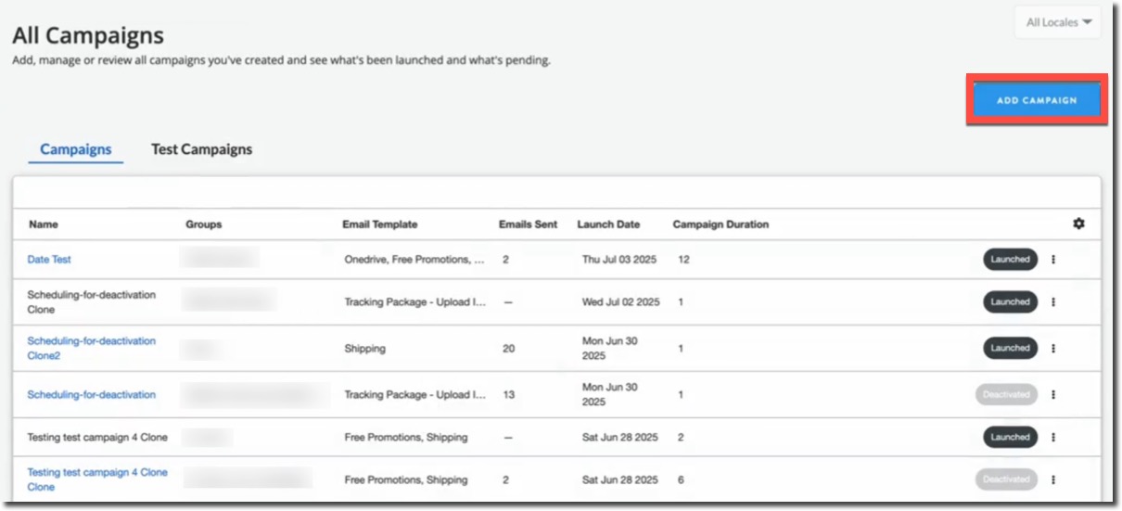Click the Launched status badge for Date Test
This screenshot has width=1122, height=511.
pos(1010,260)
